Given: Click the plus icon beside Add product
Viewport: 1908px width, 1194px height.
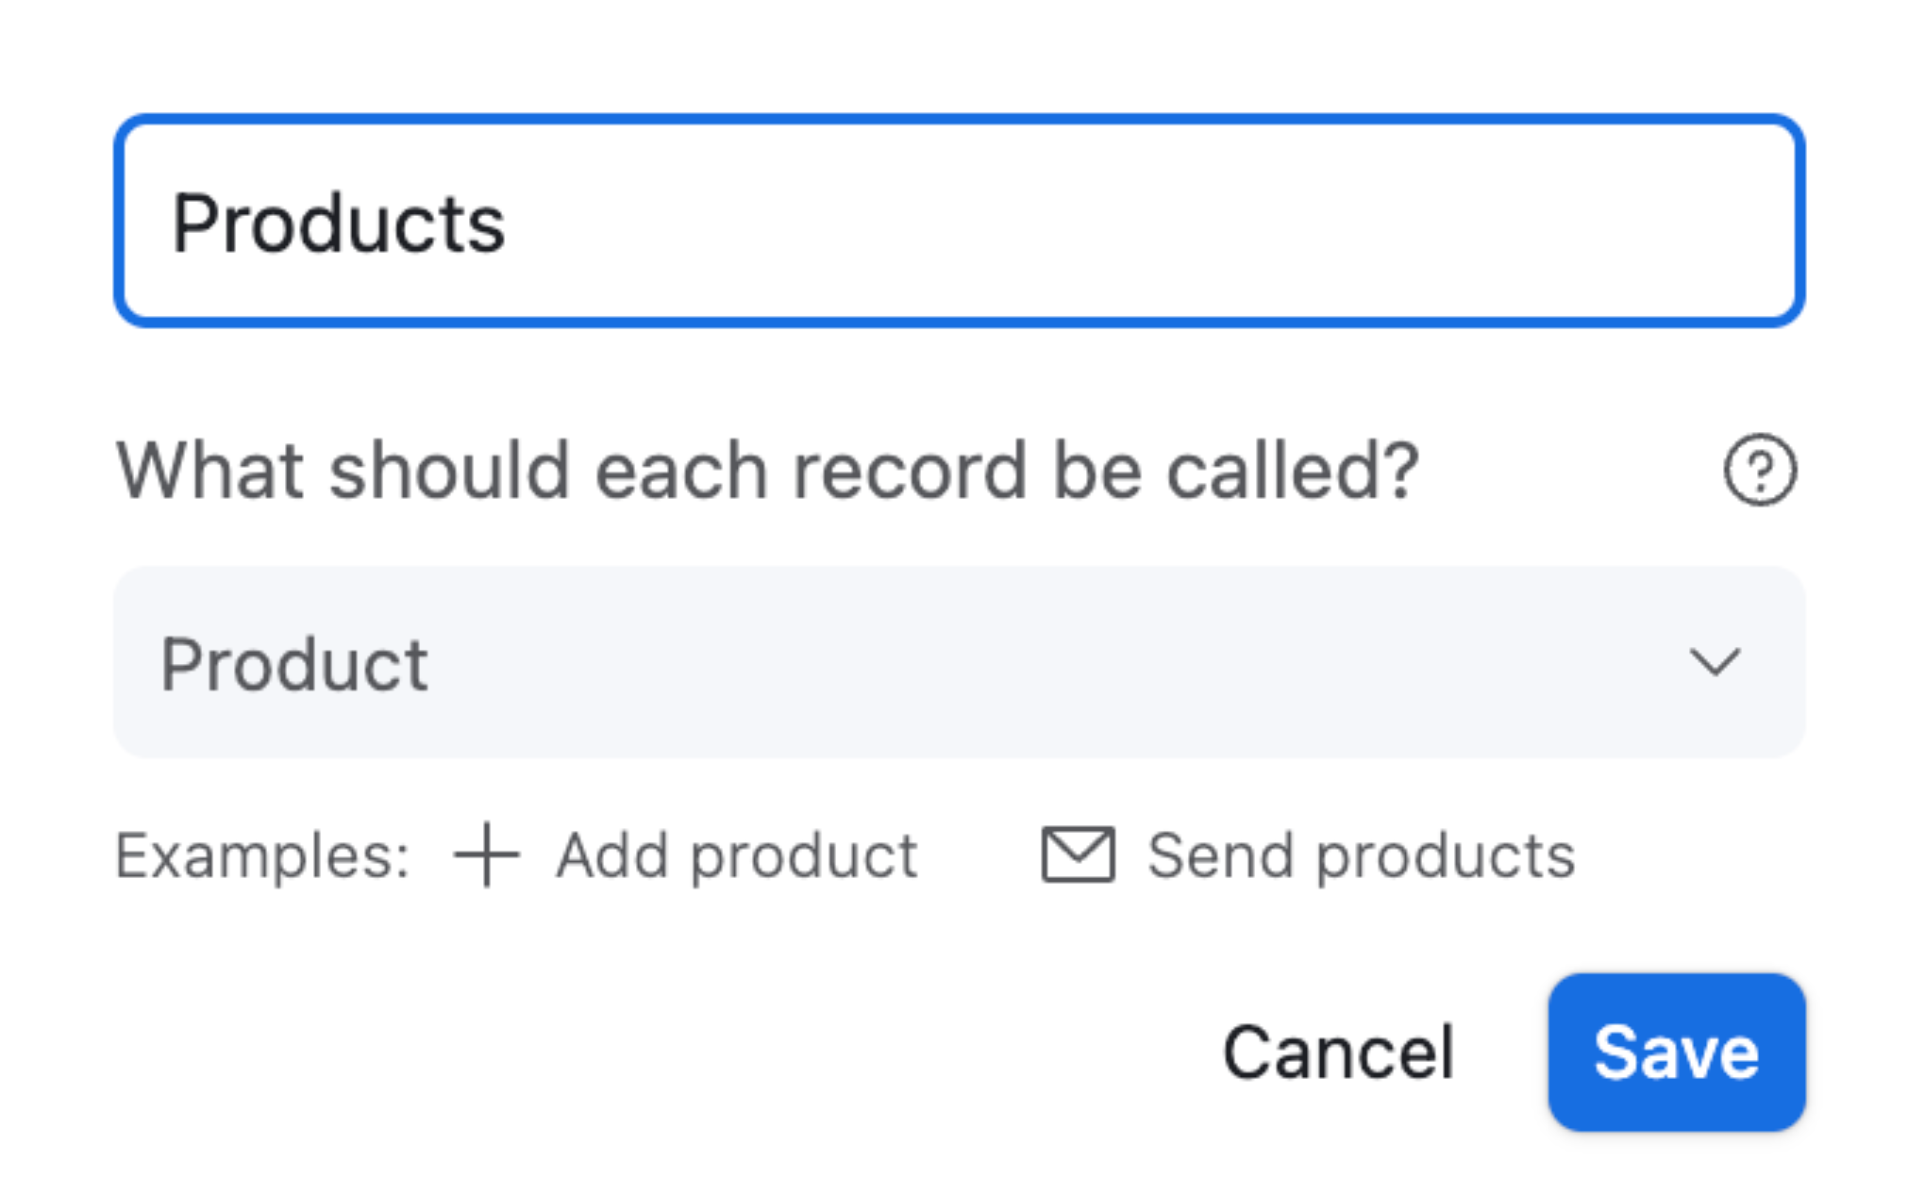Looking at the screenshot, I should click(486, 854).
